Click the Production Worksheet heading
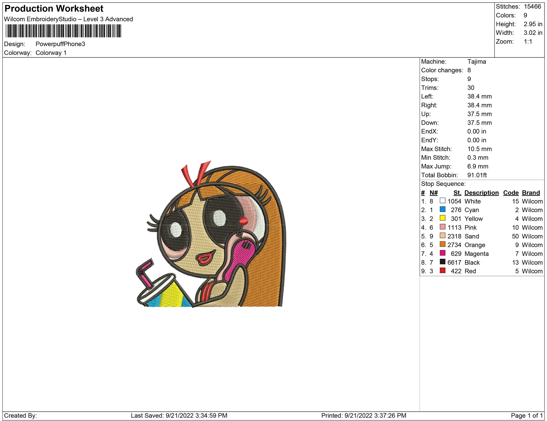The image size is (547, 421). [54, 8]
